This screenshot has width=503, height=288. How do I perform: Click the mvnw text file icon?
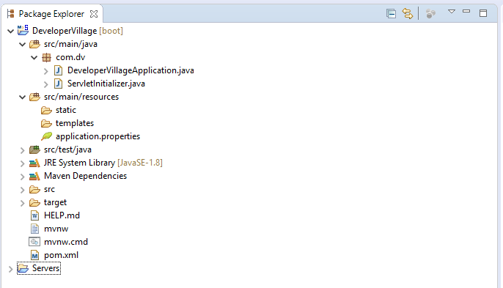click(34, 229)
